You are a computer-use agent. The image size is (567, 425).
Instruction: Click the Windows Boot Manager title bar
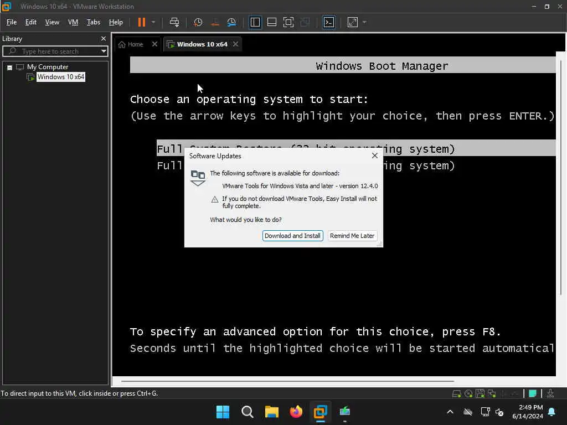click(343, 65)
